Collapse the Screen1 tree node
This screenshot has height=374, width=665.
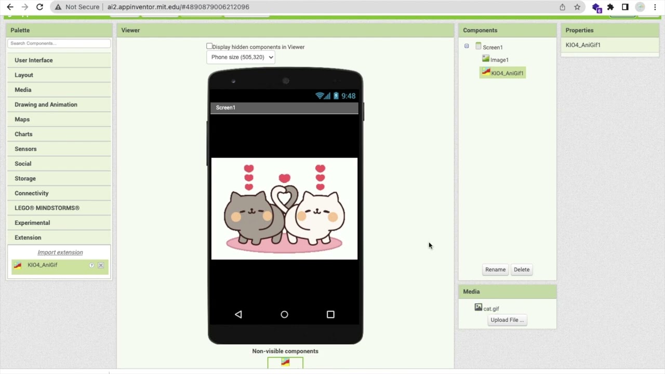(x=467, y=46)
